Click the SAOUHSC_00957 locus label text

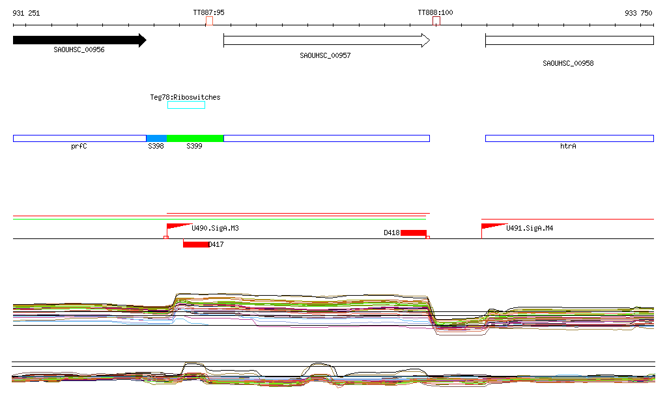325,56
